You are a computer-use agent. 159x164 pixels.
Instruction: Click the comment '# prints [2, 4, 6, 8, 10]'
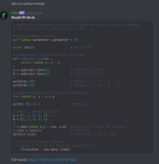click(x=93, y=134)
